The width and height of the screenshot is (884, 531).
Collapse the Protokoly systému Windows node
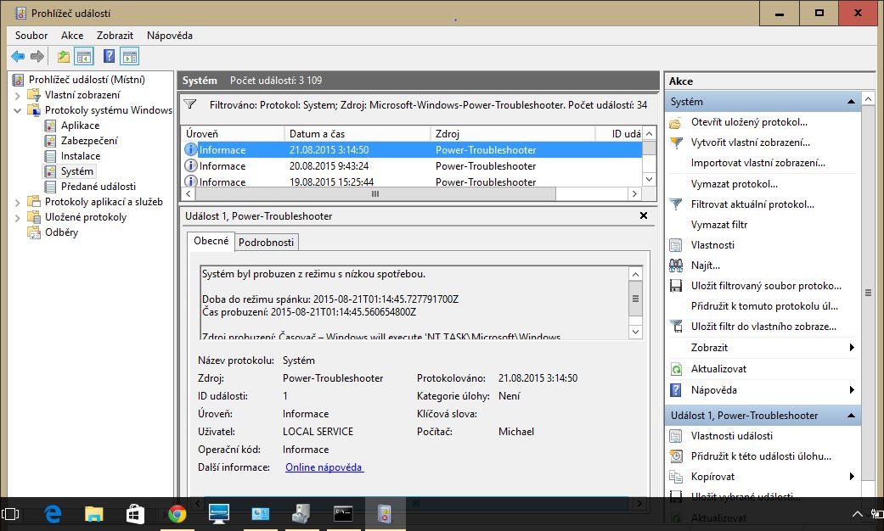[19, 110]
